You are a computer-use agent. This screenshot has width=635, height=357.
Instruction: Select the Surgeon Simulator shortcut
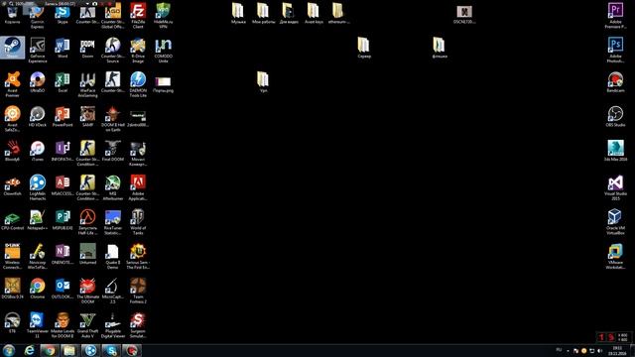pyautogui.click(x=138, y=325)
